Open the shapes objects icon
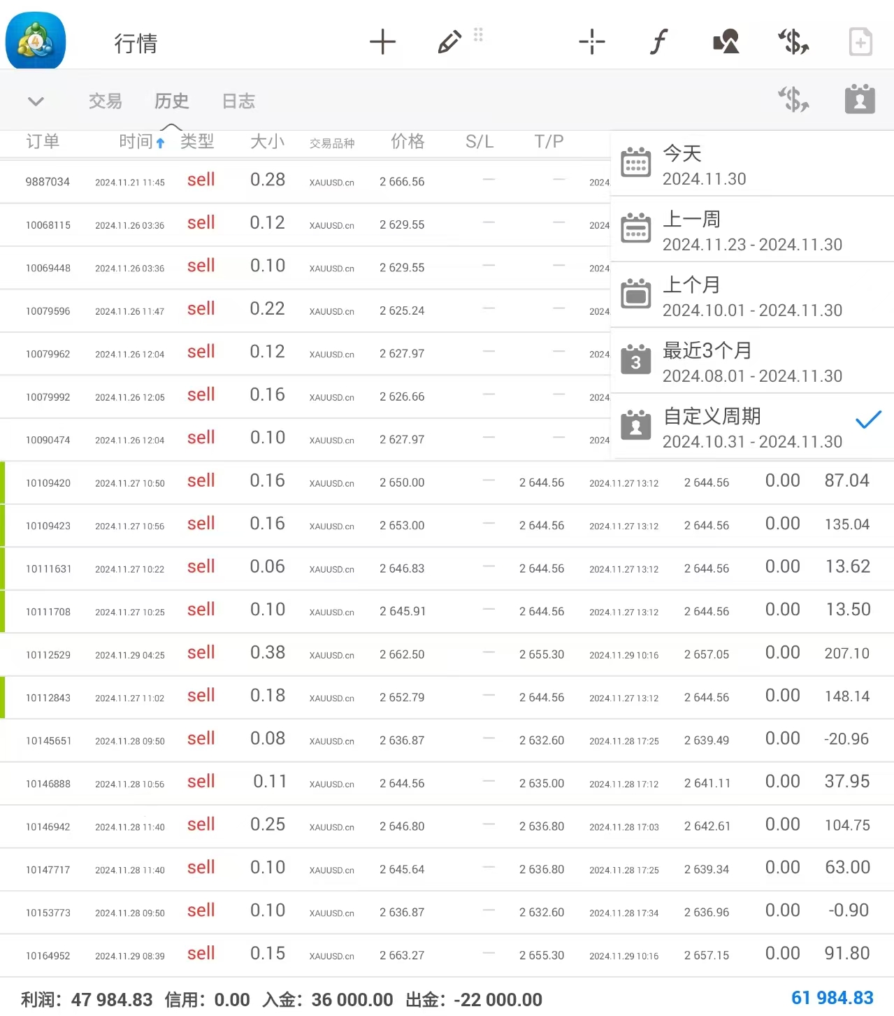 (726, 42)
